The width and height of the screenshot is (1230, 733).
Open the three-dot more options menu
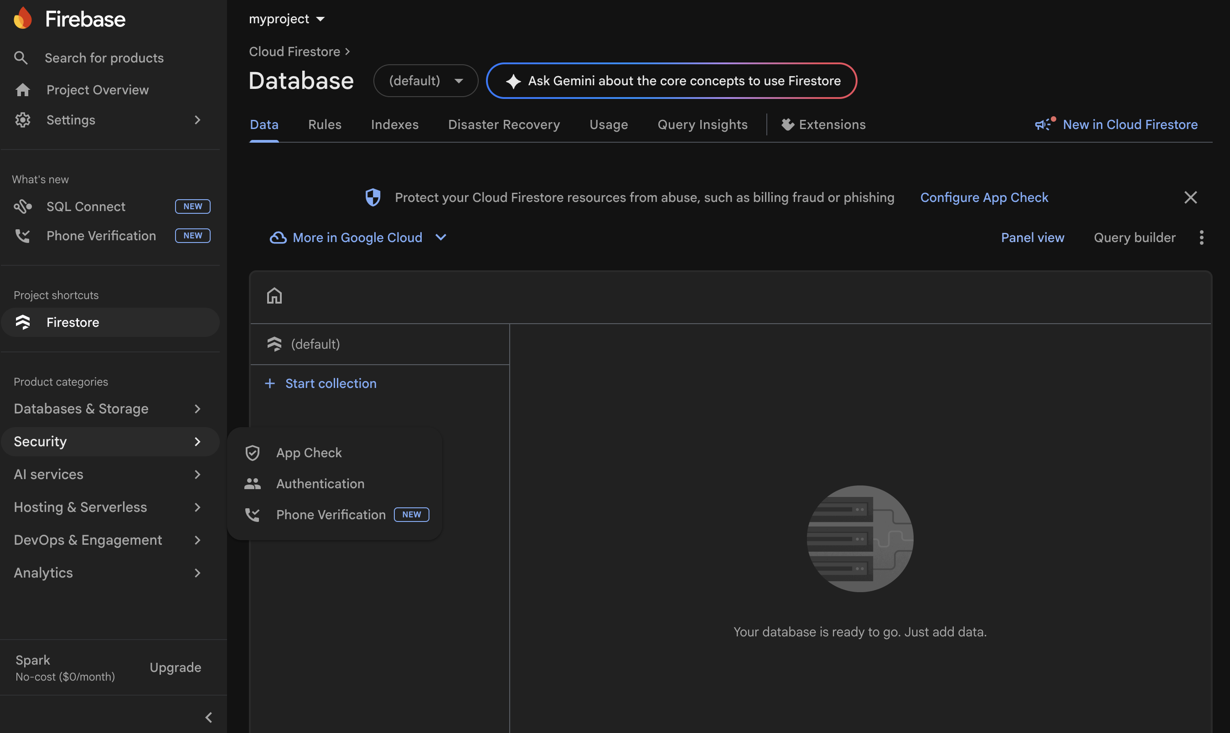tap(1201, 237)
